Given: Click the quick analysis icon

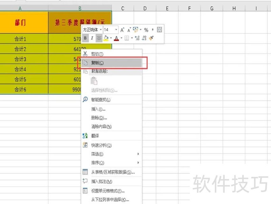Looking at the screenshot, I should (x=85, y=145).
